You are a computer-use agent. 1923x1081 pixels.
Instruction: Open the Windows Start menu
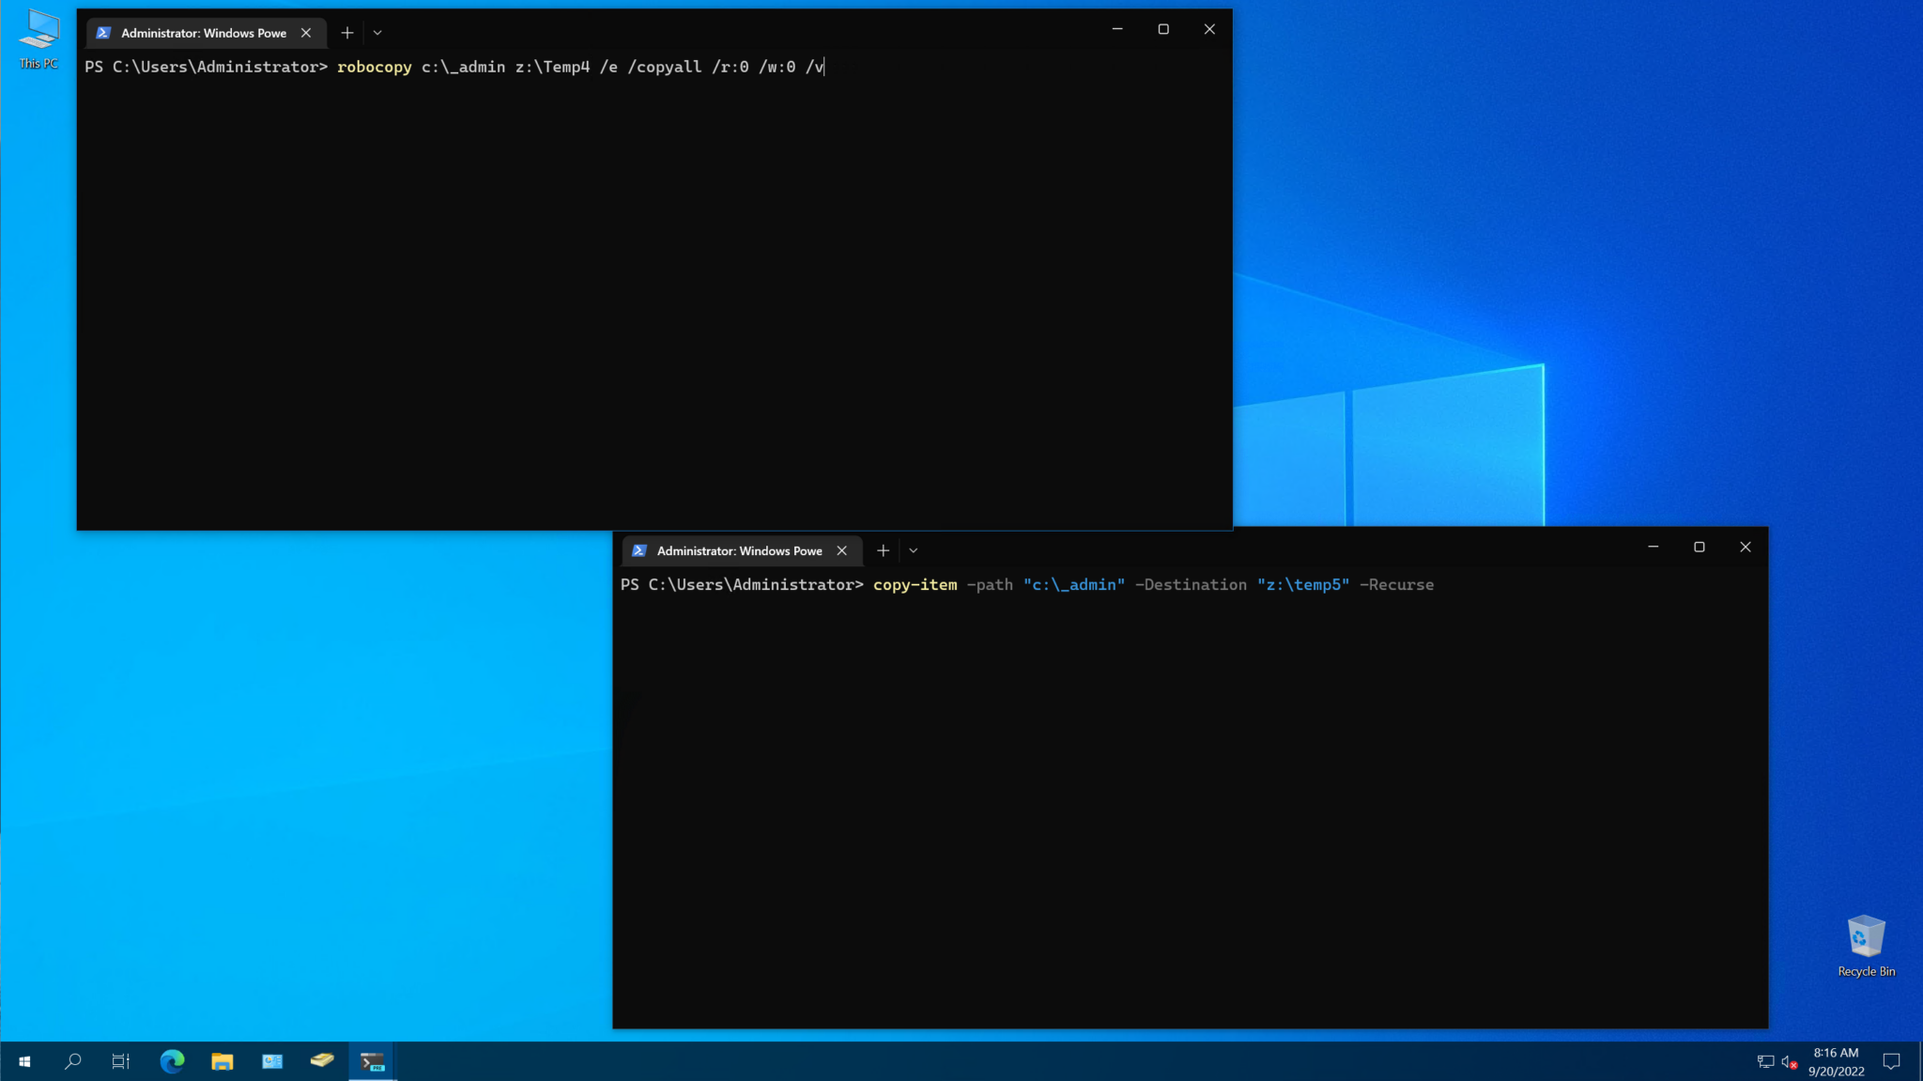point(24,1061)
